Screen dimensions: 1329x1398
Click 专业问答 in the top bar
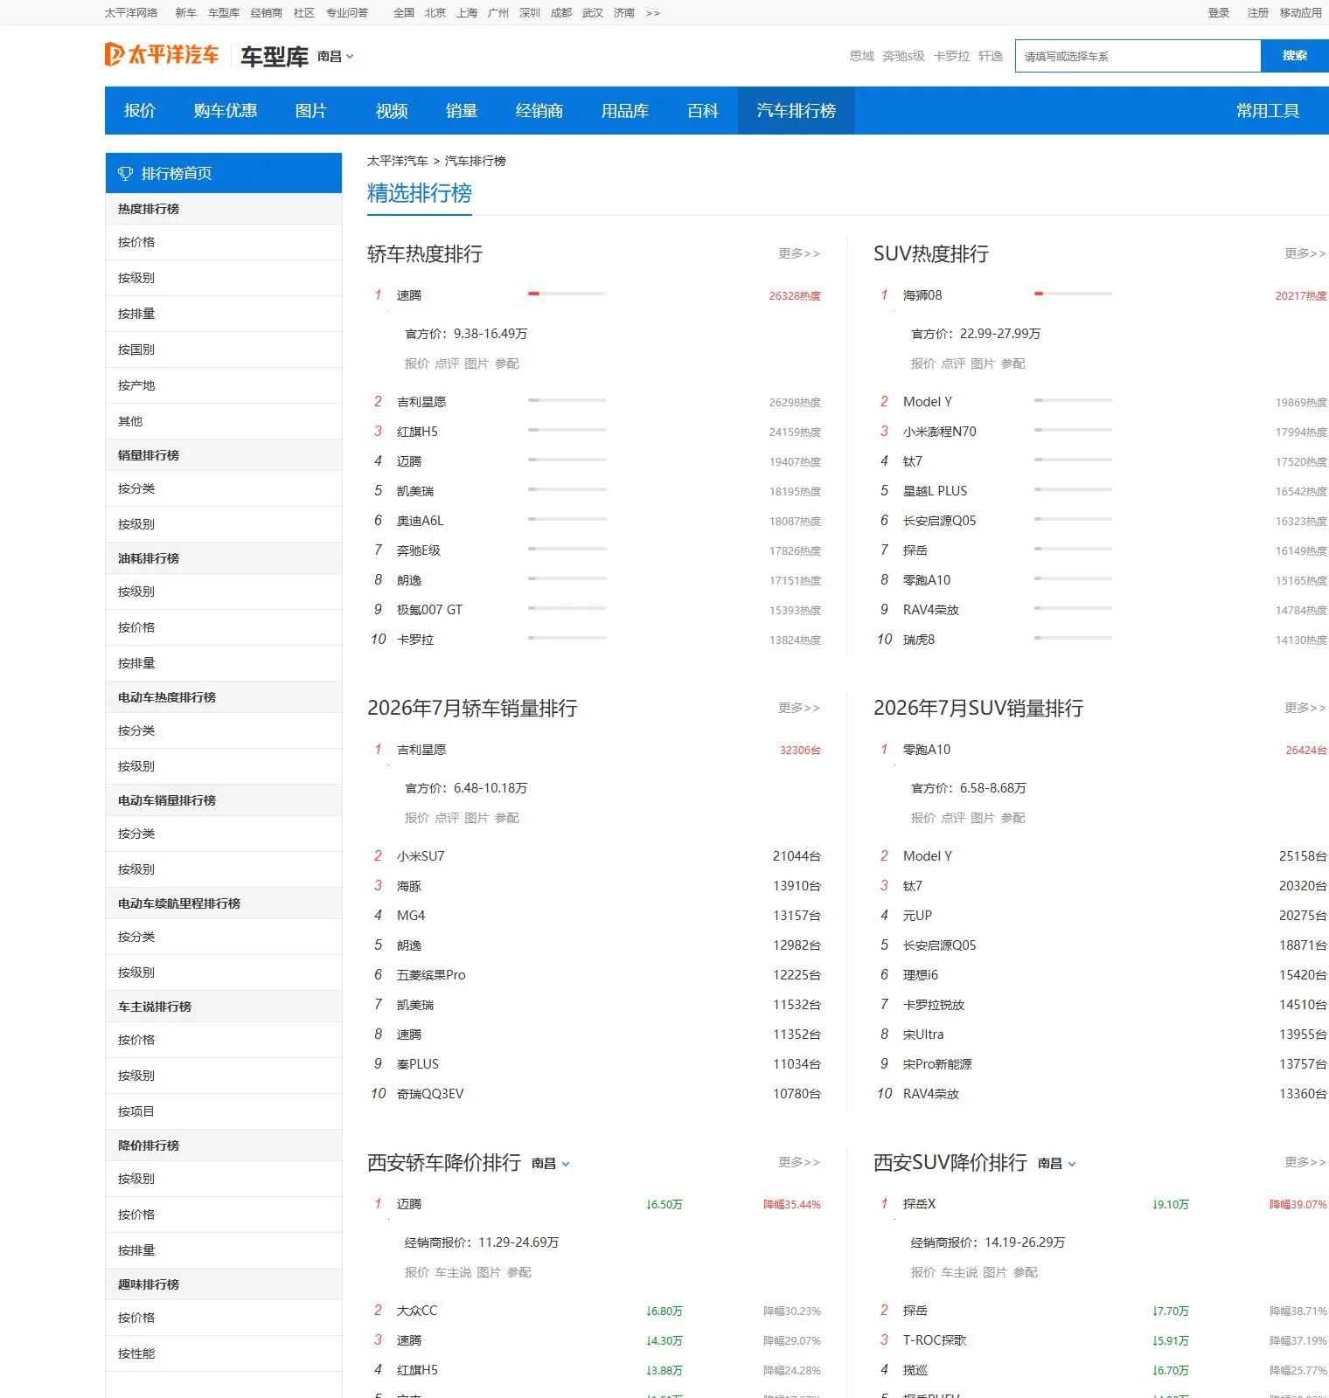point(347,13)
